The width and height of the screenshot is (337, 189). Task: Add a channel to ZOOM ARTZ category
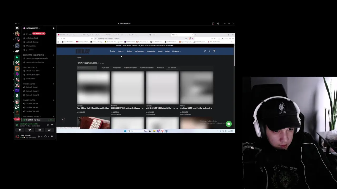pos(53,55)
